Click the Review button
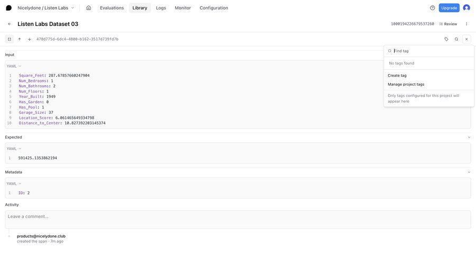 (448, 24)
